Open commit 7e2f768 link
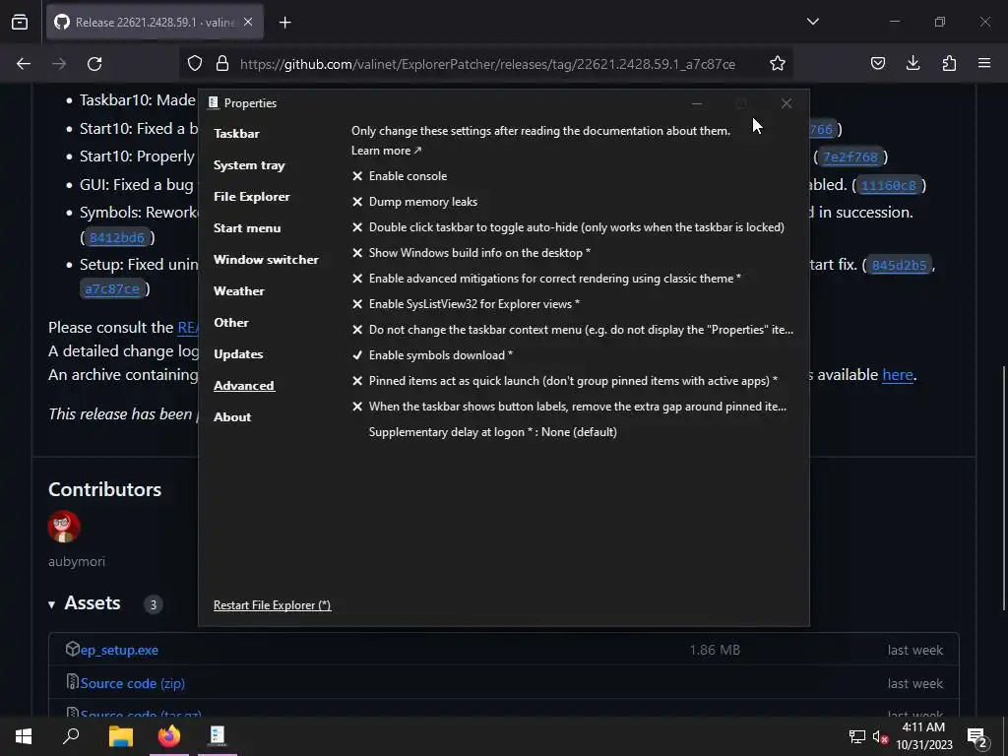This screenshot has height=756, width=1008. point(850,157)
